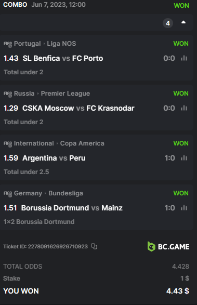Collapse the combo bet selections arrow
Viewport: 197px width, 305px height.
[x=183, y=22]
